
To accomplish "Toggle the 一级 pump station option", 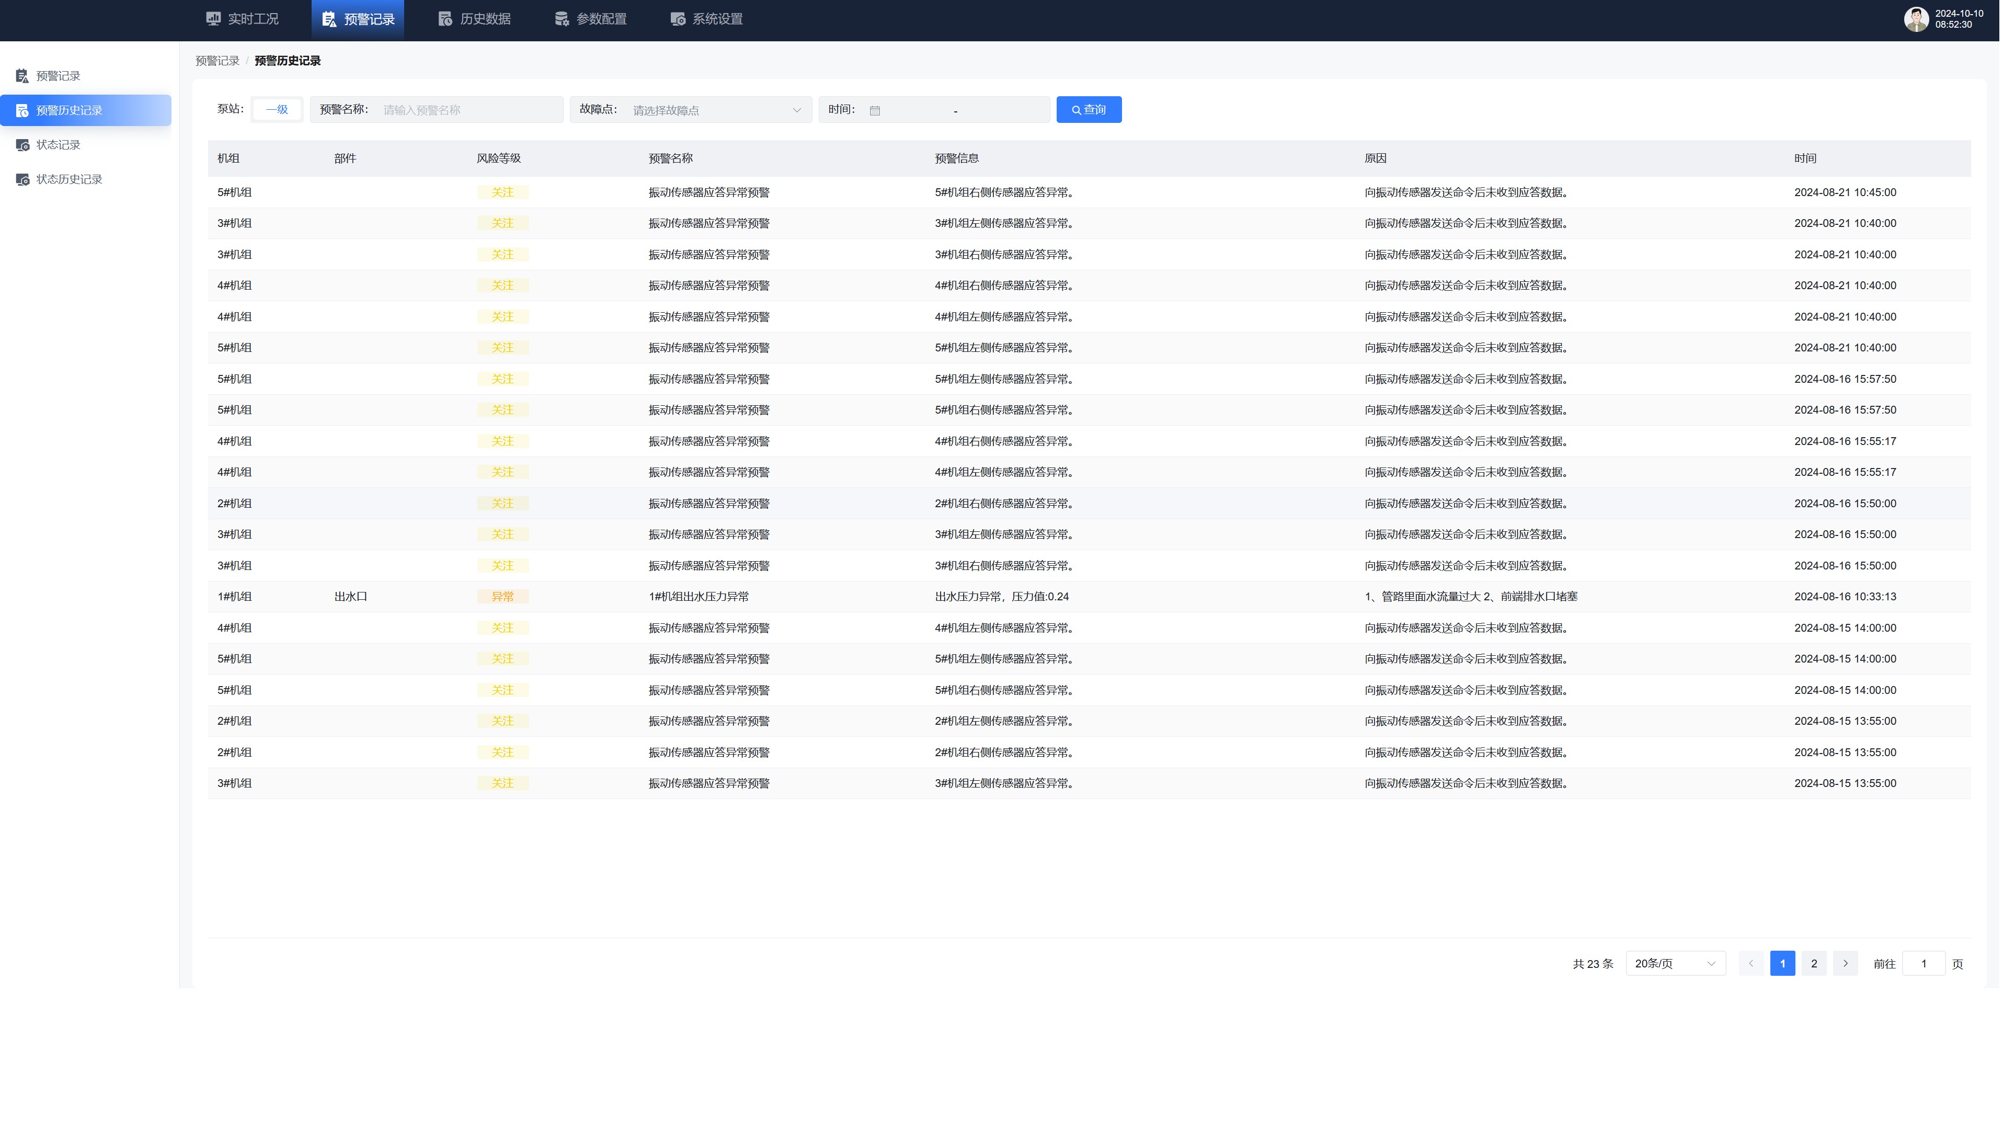I will [x=277, y=110].
